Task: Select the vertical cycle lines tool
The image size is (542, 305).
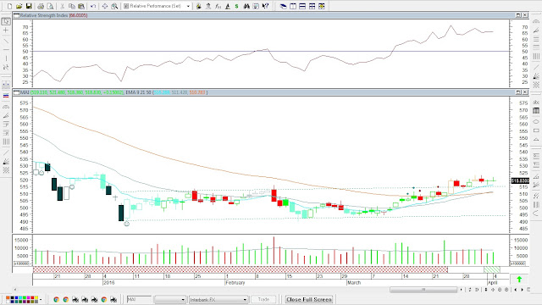Action: pyautogui.click(x=6, y=141)
